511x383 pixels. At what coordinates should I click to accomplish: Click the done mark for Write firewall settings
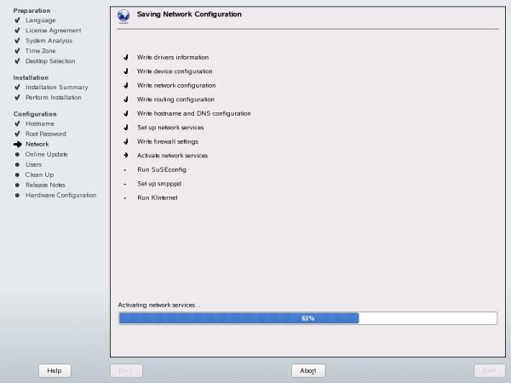126,141
